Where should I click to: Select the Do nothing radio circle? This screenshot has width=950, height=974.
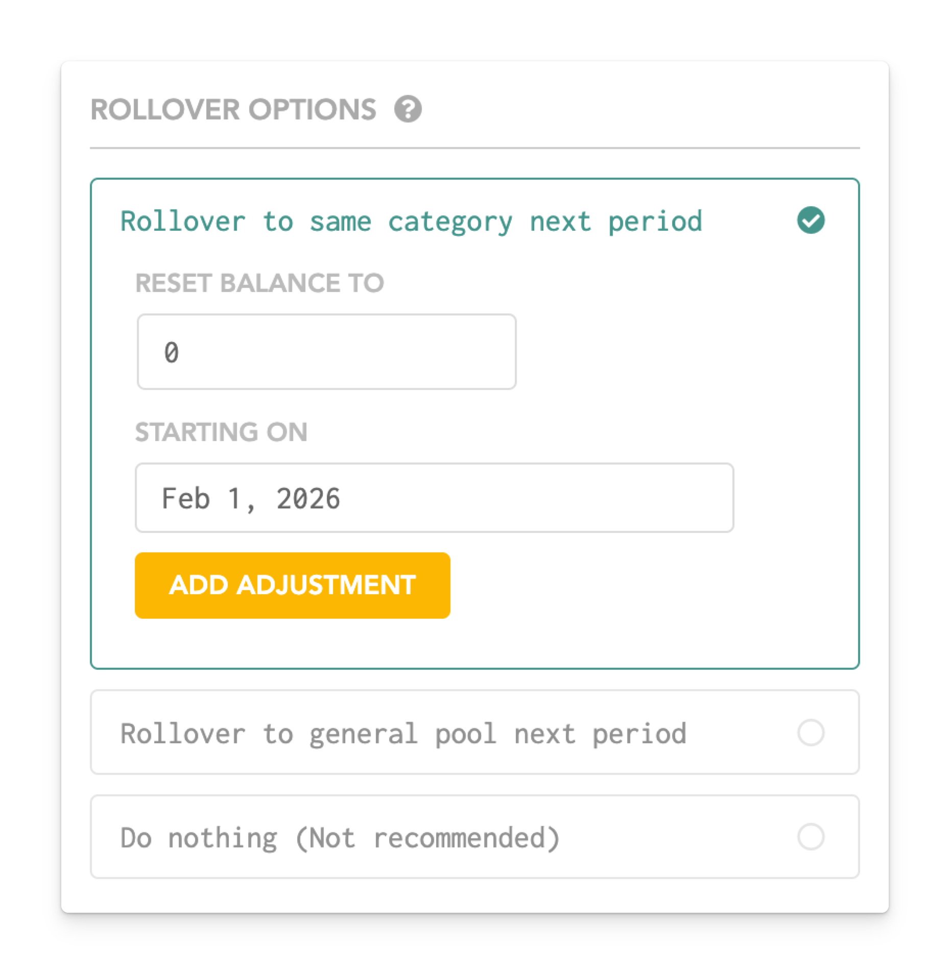[x=811, y=837]
